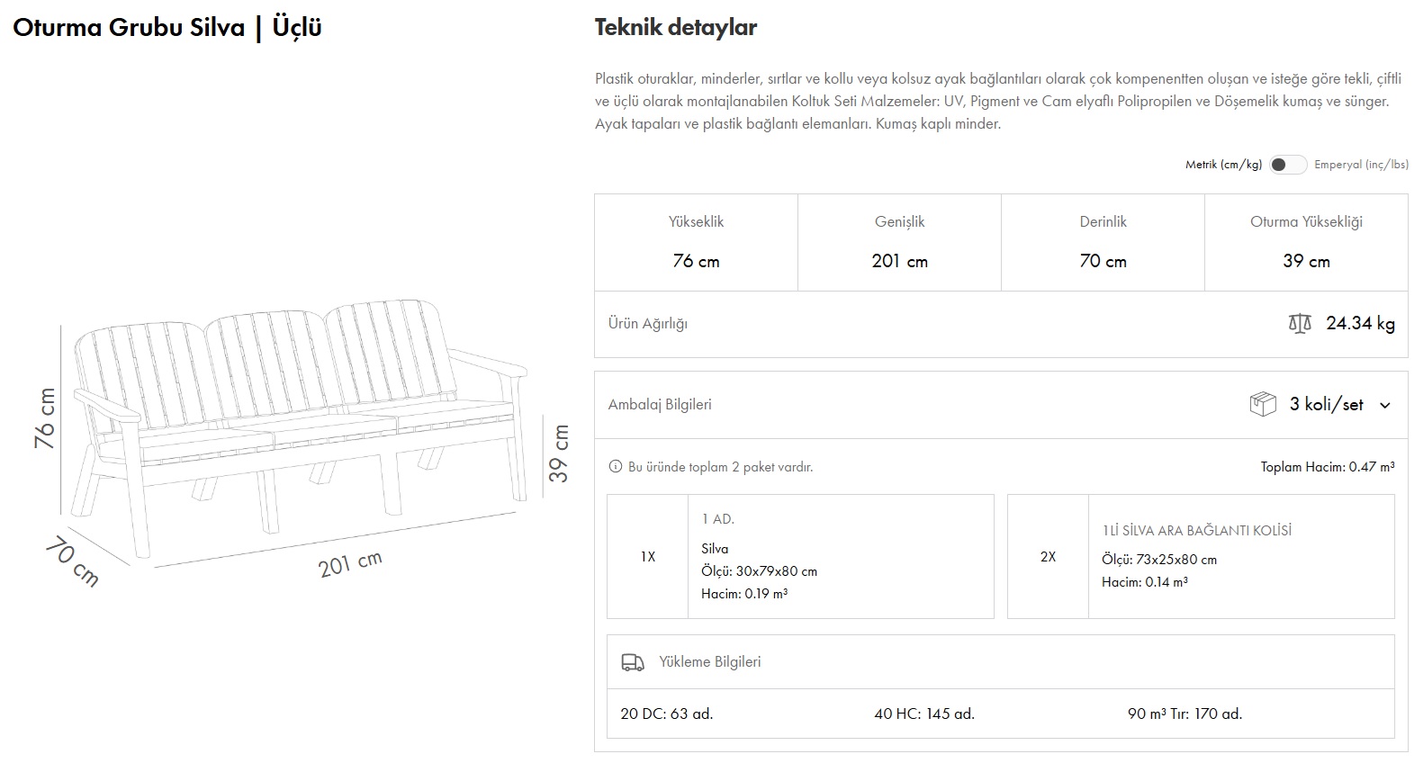
Task: Select the Emperyal (inç/lbs) label
Action: pyautogui.click(x=1360, y=165)
